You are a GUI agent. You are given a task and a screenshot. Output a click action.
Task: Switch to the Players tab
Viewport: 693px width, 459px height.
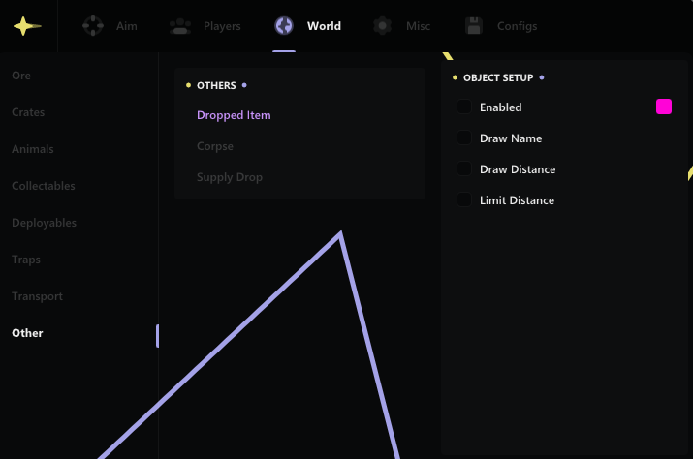coord(222,26)
